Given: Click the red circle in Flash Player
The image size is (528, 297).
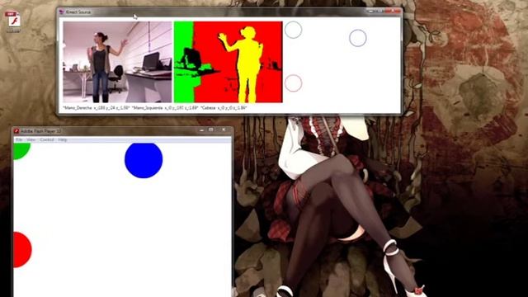Looking at the screenshot, I should tap(22, 249).
